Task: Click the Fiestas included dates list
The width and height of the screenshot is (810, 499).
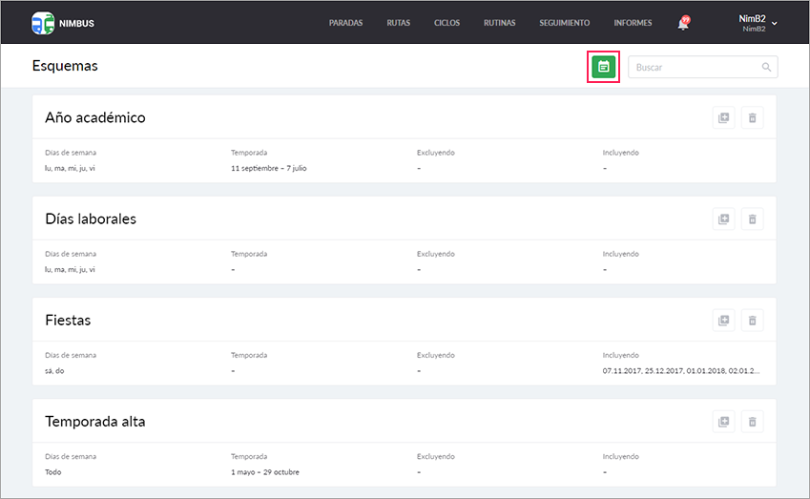Action: (681, 371)
